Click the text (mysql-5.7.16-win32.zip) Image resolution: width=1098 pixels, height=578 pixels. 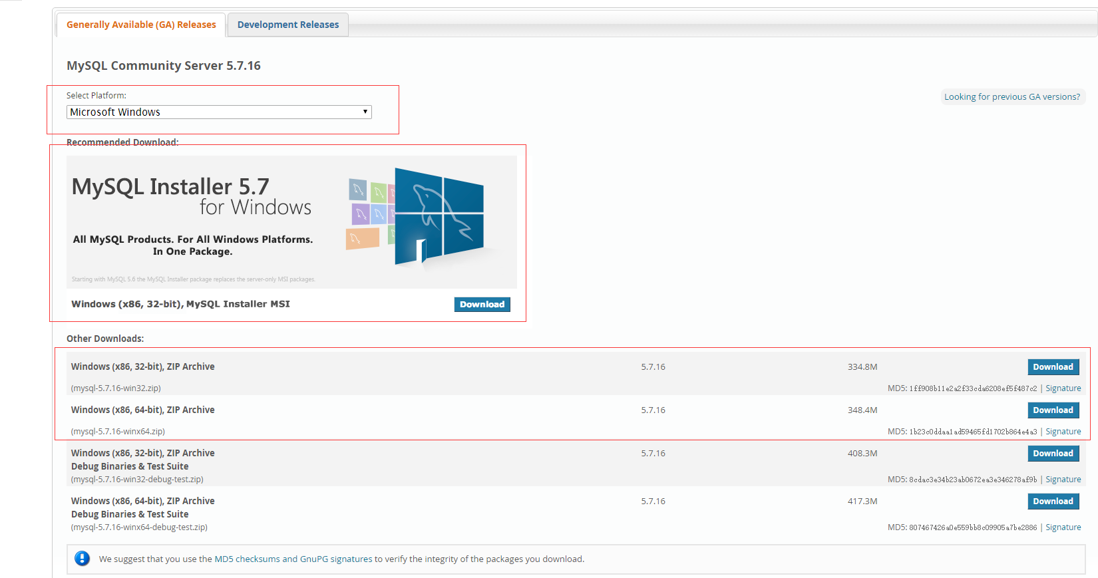(x=116, y=388)
